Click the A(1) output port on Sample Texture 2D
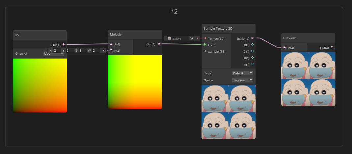352x154 pixels. point(253,64)
